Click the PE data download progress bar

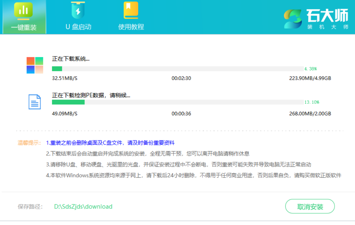(177, 102)
